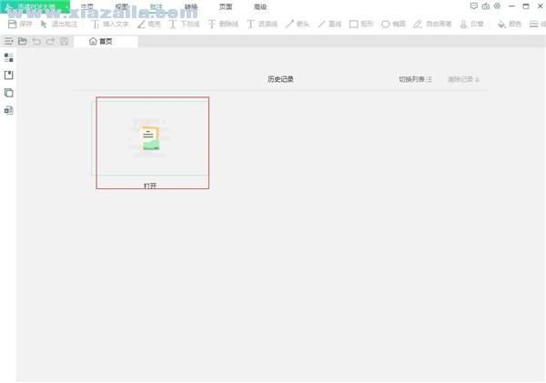Click the redo arrow icon

pyautogui.click(x=50, y=42)
